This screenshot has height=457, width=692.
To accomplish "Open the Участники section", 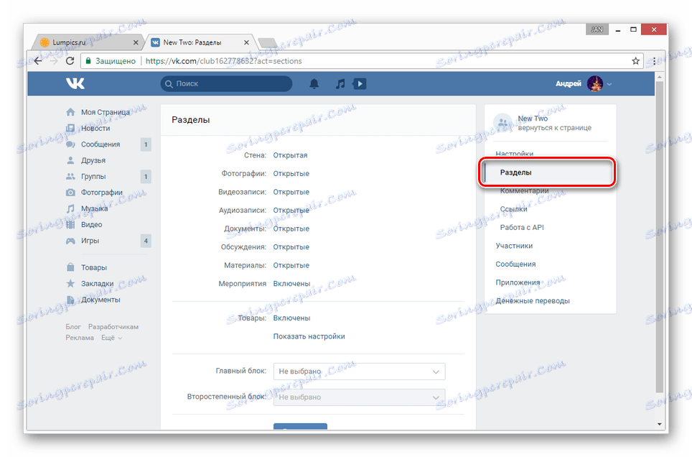I will (x=514, y=246).
